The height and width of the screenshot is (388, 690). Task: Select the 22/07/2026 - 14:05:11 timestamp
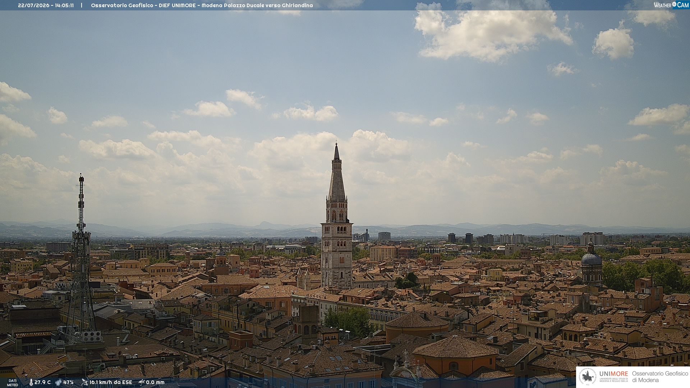pyautogui.click(x=46, y=5)
